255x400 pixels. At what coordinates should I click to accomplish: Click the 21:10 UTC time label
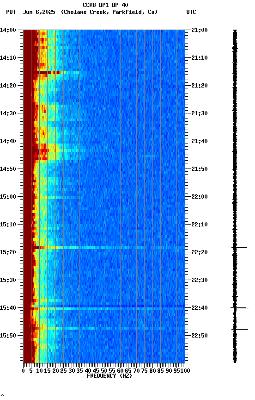click(x=200, y=58)
